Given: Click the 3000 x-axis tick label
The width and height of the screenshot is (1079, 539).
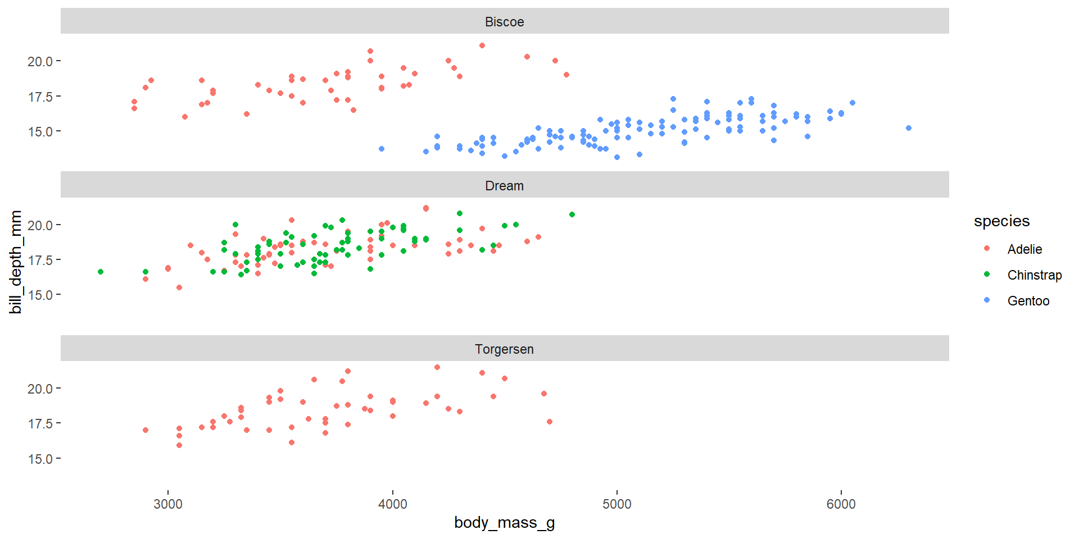Looking at the screenshot, I should pyautogui.click(x=168, y=504).
